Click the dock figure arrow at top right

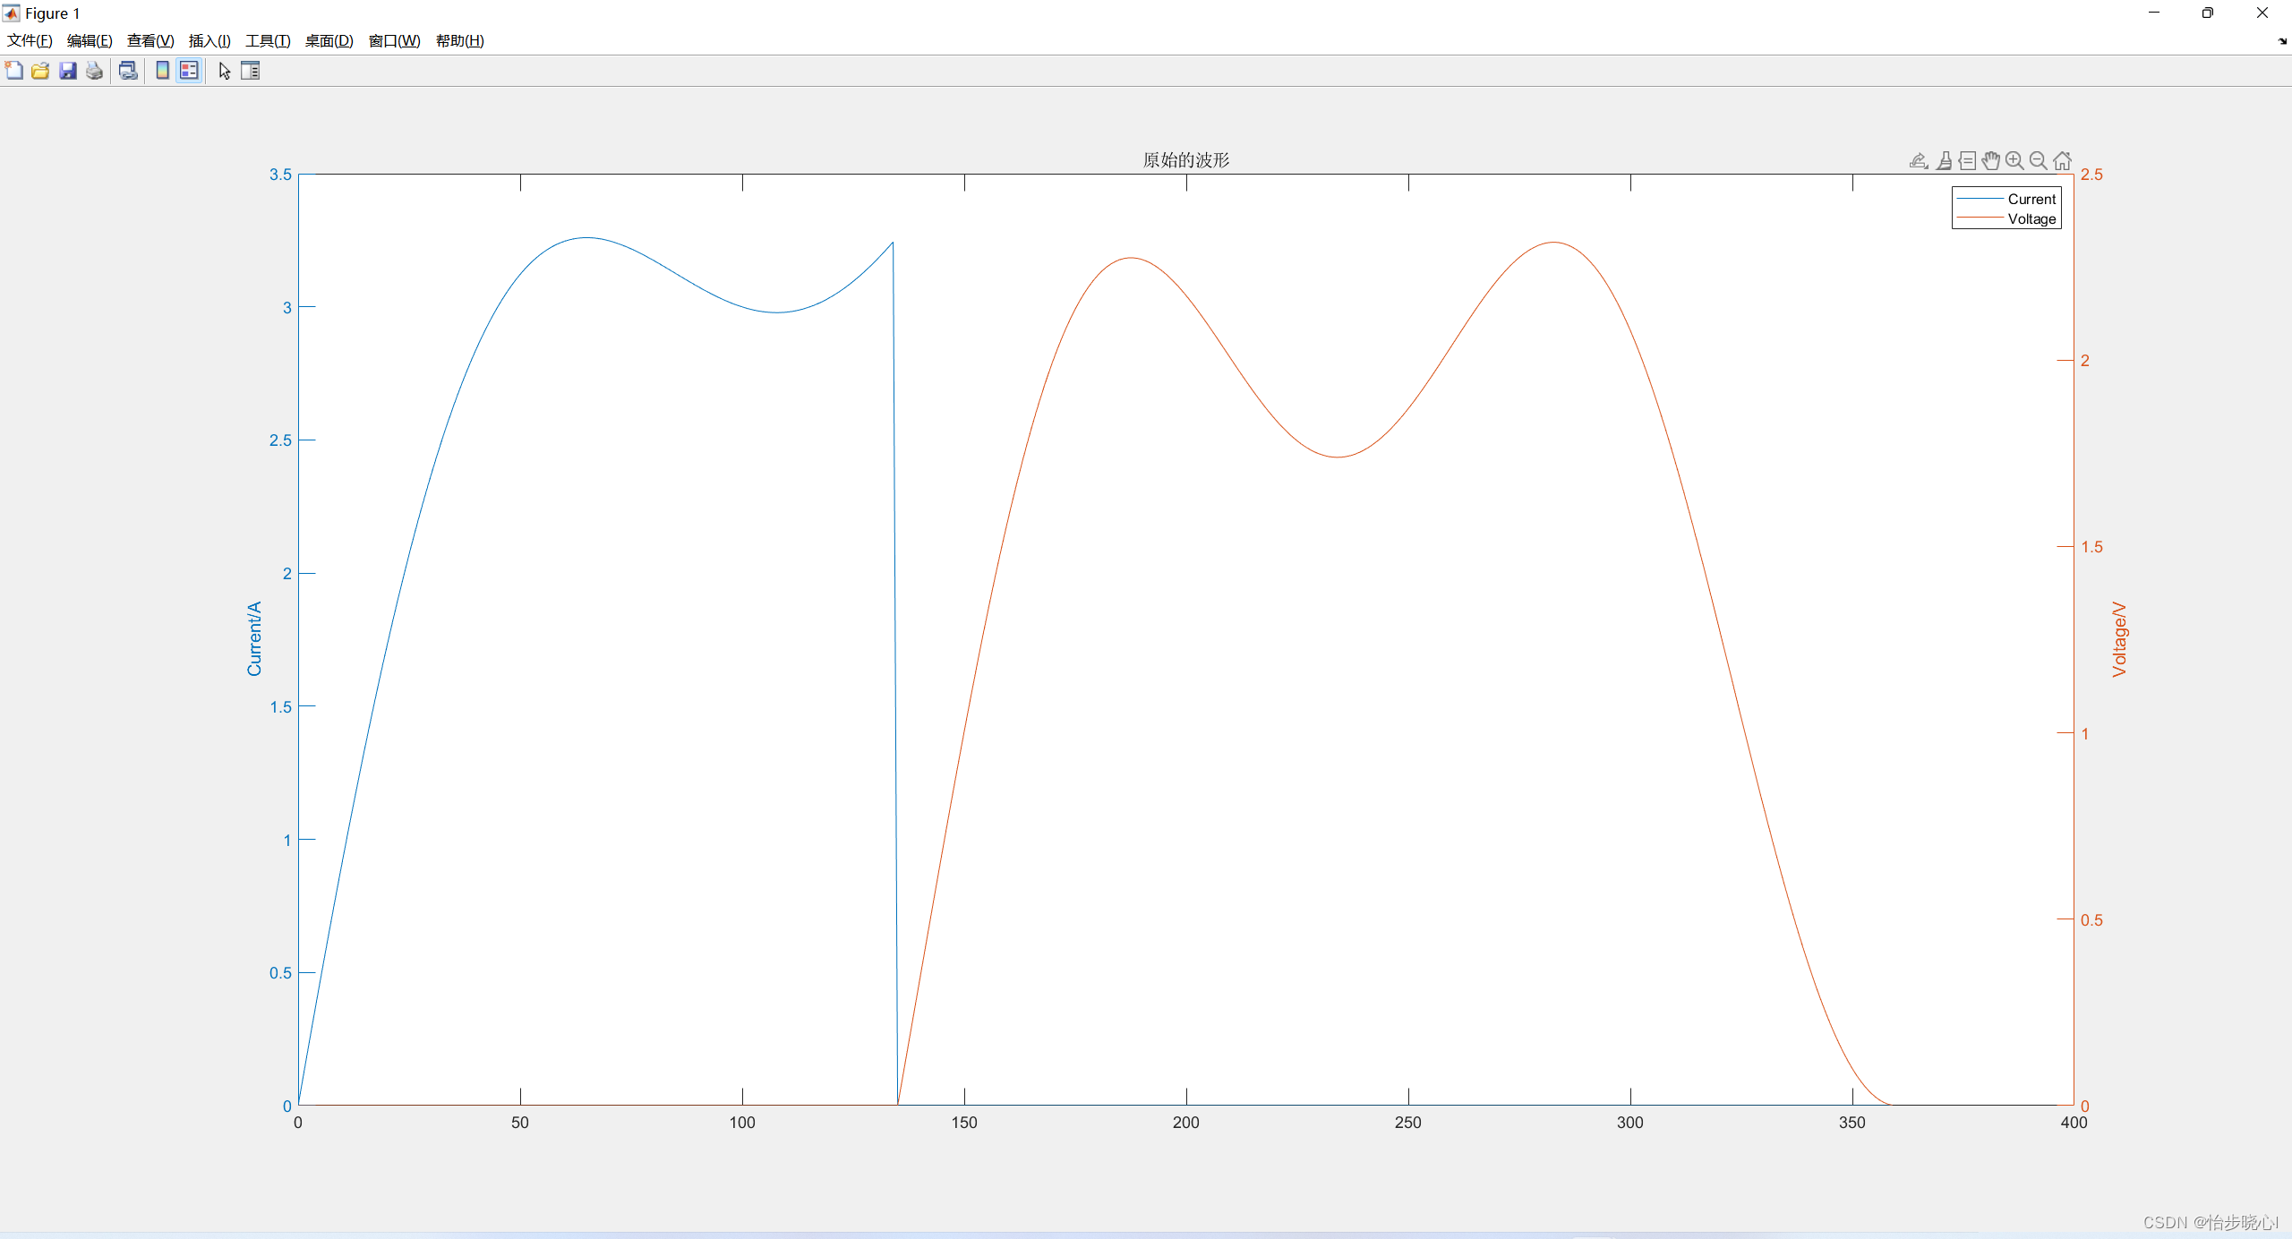(x=2282, y=40)
